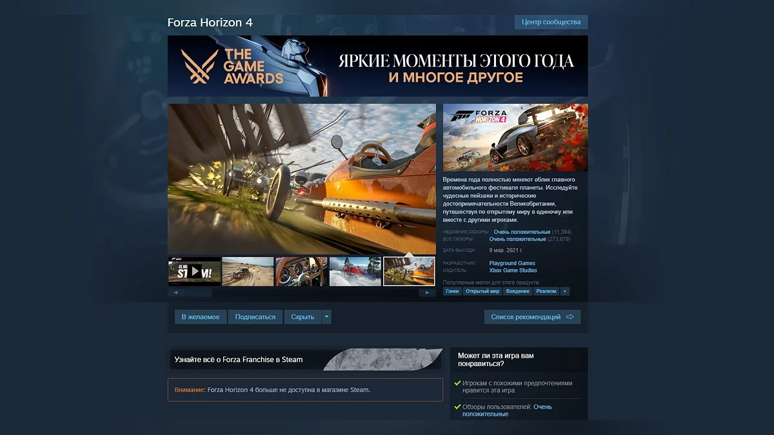Play the trailer video thumbnail

[194, 271]
